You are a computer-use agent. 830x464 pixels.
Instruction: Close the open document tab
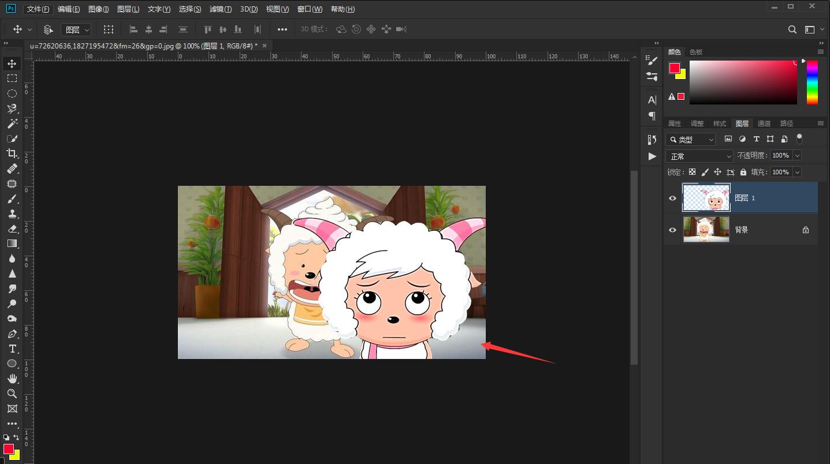pos(265,46)
